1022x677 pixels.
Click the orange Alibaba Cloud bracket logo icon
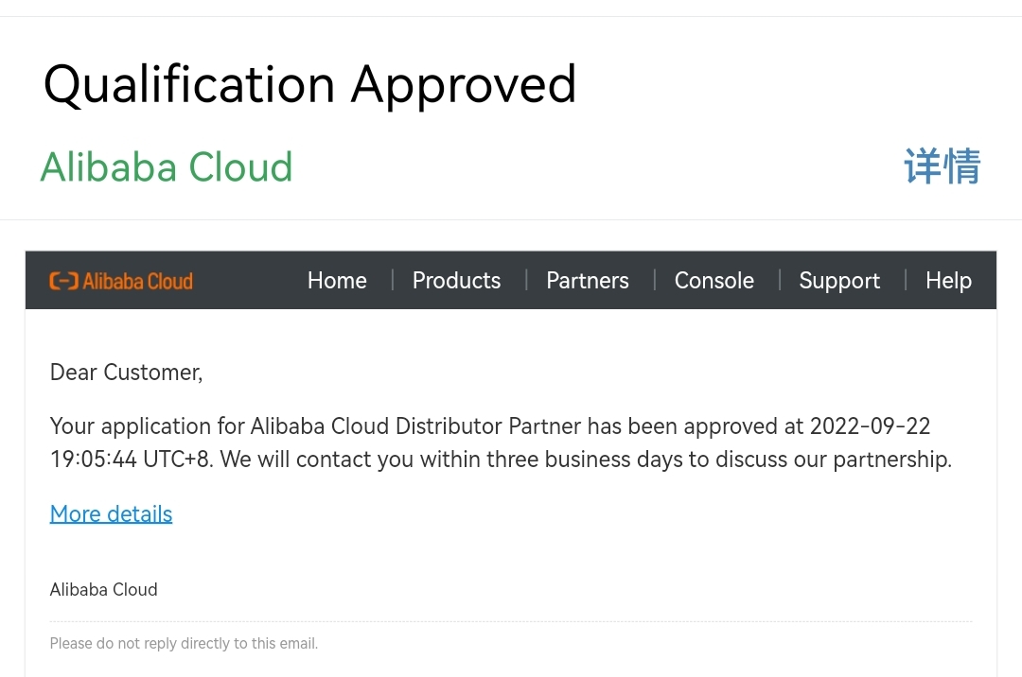63,281
